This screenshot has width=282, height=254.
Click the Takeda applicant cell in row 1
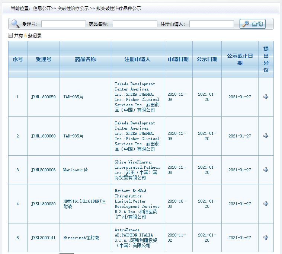137,97
